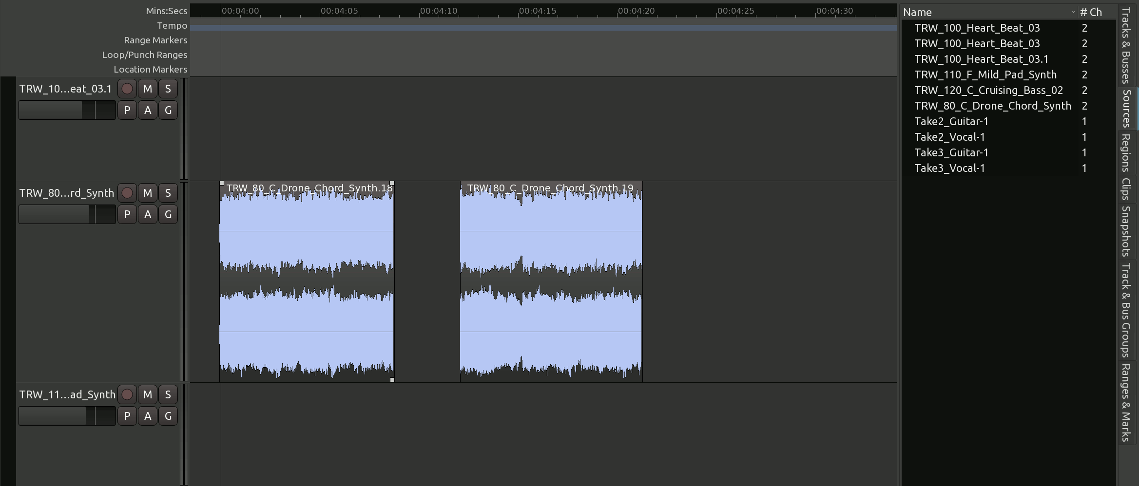Mute the TRW_11...ad_Synth track
This screenshot has width=1139, height=486.
(148, 395)
